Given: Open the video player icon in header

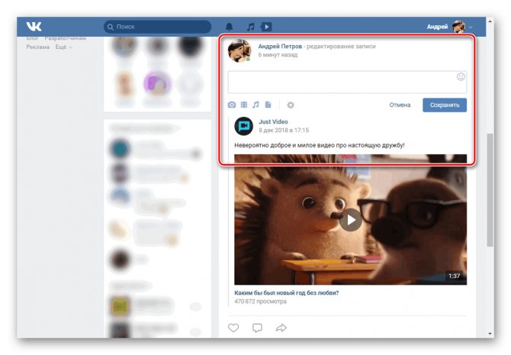Looking at the screenshot, I should click(266, 27).
